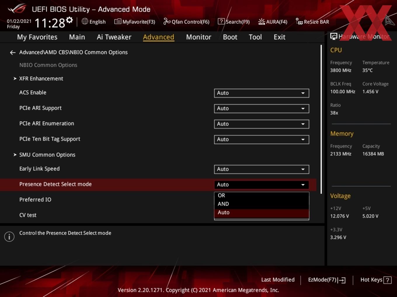Screen dimensions: 397x297
Task: Click the Presence Detect Select mode label
Action: click(55, 184)
